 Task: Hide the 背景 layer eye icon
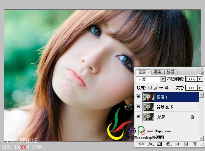click(138, 117)
